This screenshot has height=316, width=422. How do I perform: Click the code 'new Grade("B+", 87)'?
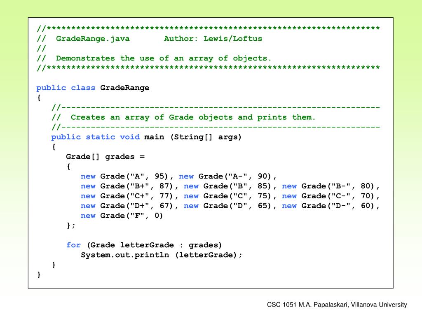[127, 186]
